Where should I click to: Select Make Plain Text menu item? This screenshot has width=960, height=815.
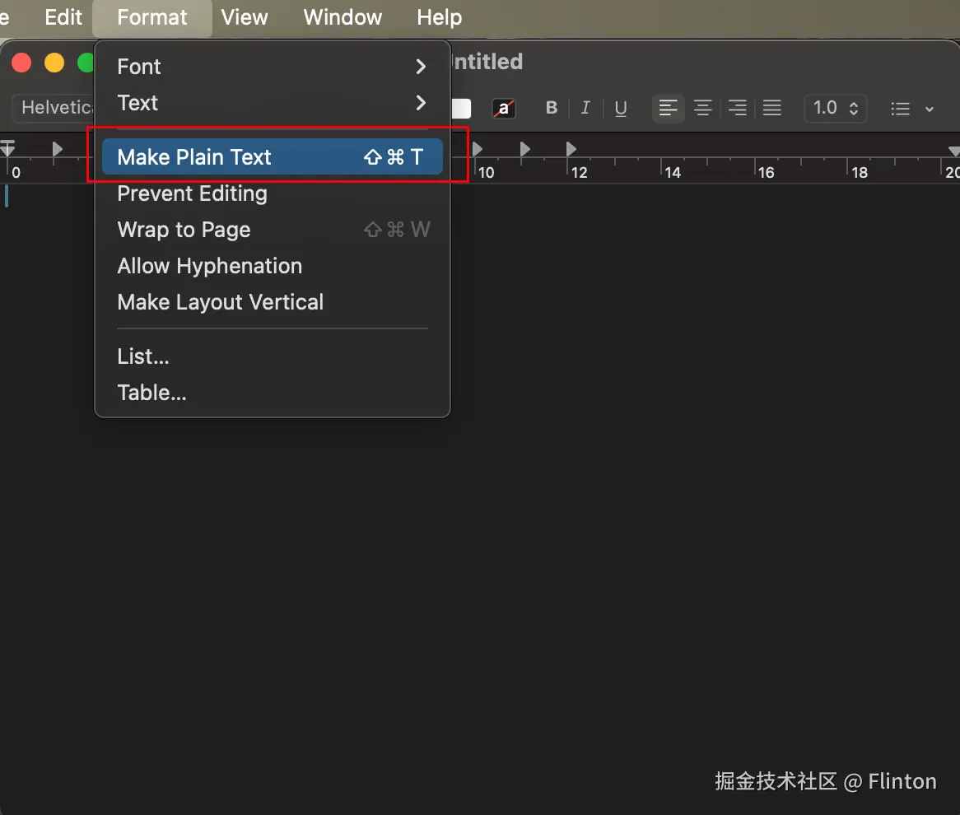[x=272, y=156]
